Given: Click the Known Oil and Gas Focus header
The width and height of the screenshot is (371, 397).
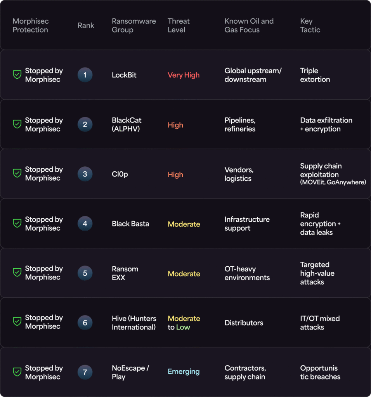Looking at the screenshot, I should point(249,25).
